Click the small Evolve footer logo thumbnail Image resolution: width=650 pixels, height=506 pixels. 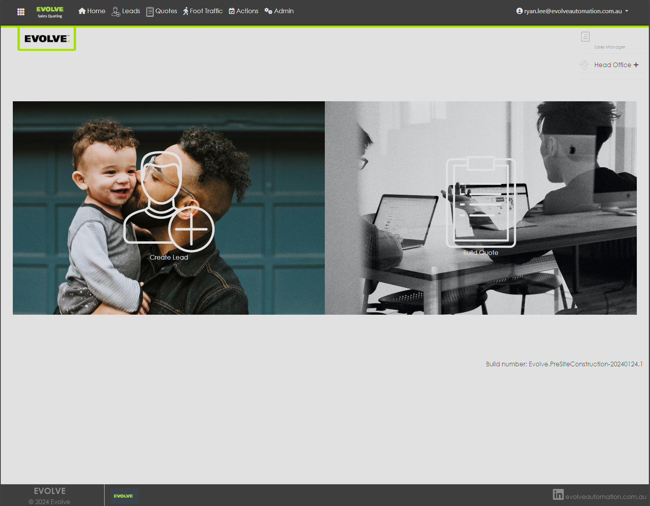pos(123,496)
